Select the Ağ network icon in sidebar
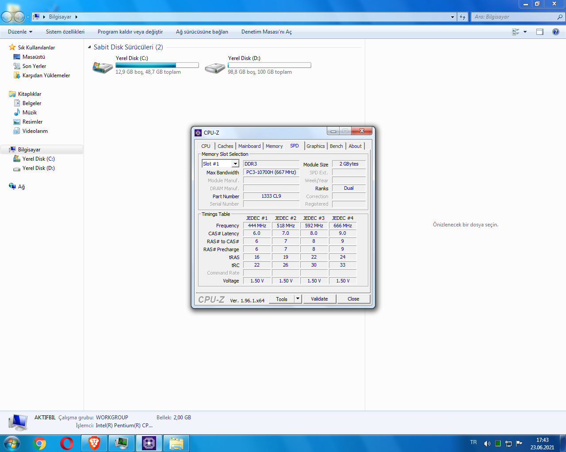The height and width of the screenshot is (452, 566). tap(12, 187)
